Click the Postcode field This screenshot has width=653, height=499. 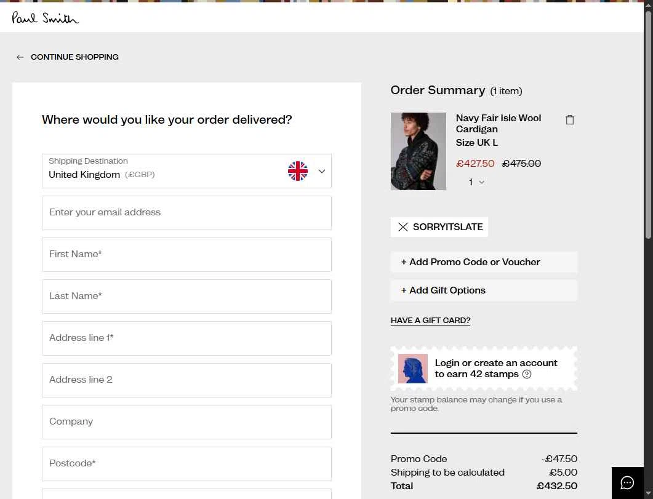pyautogui.click(x=186, y=464)
